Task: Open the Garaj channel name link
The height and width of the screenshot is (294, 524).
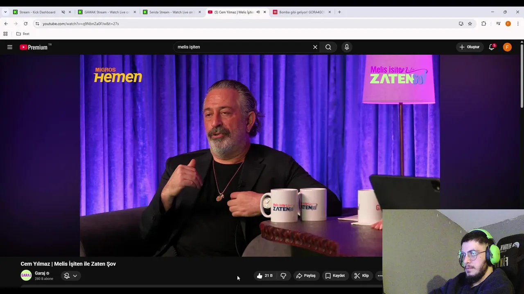Action: (x=40, y=273)
